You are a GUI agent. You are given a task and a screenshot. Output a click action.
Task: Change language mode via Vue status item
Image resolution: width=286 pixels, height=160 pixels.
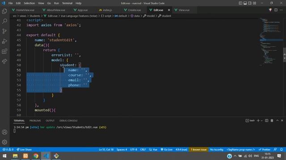[x=153, y=149]
